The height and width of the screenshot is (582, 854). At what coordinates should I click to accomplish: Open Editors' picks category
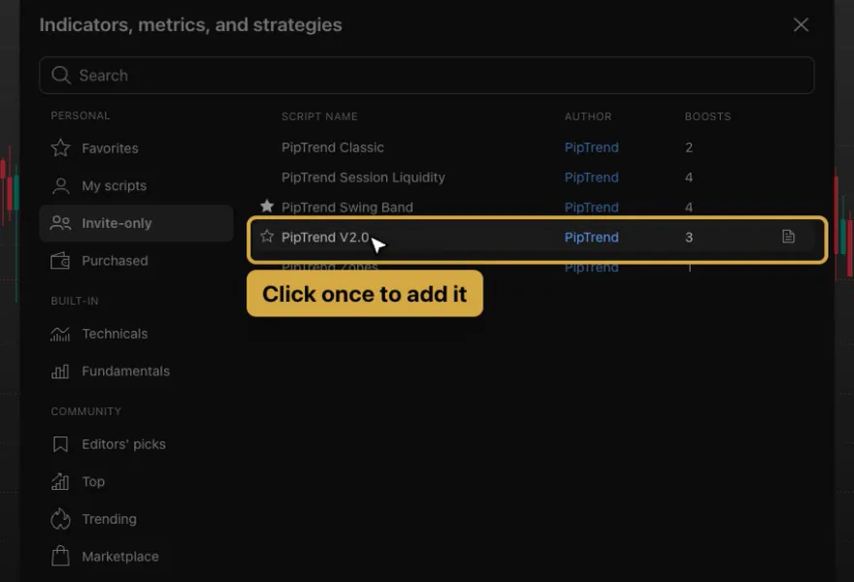pos(136,444)
